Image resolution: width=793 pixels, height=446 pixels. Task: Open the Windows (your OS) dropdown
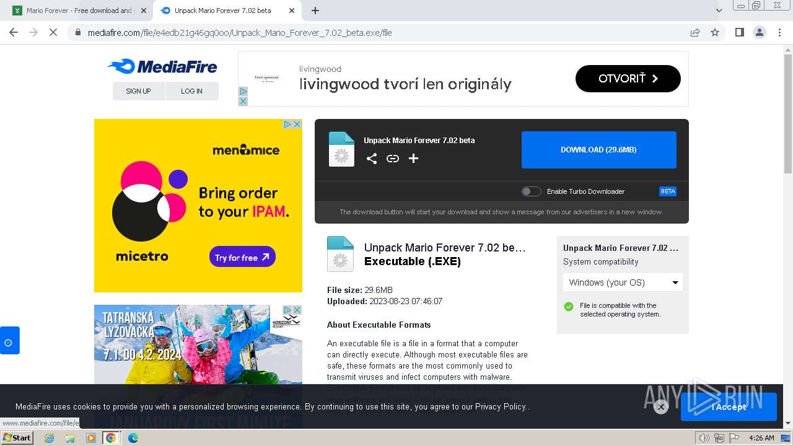(x=623, y=282)
